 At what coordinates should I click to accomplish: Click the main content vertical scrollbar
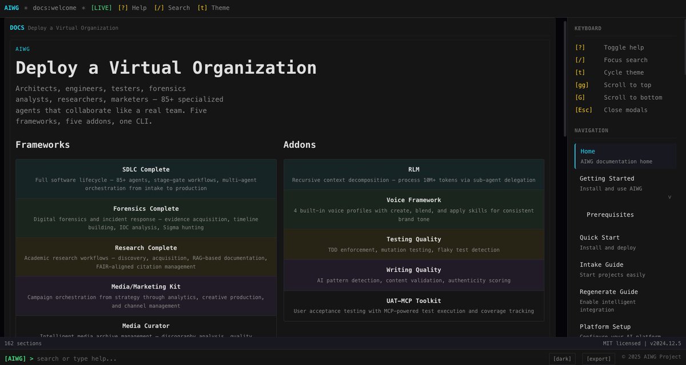coord(565,78)
